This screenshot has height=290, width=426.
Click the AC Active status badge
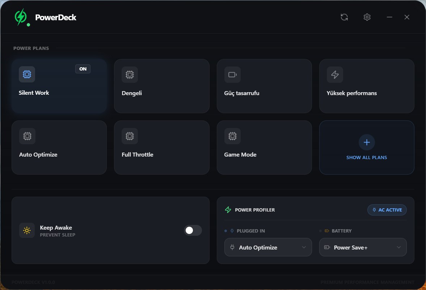tap(387, 210)
